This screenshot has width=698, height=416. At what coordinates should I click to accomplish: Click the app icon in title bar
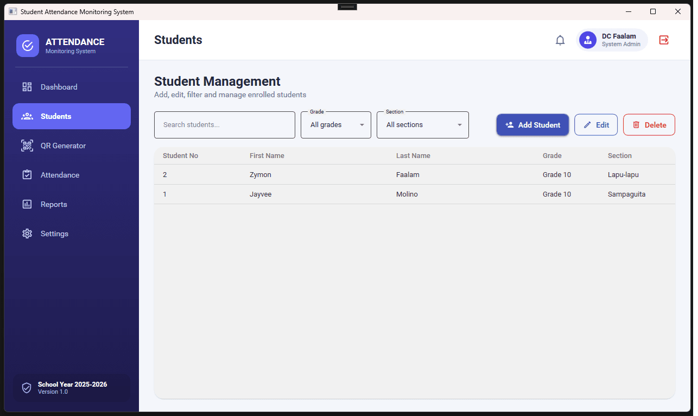coord(13,11)
